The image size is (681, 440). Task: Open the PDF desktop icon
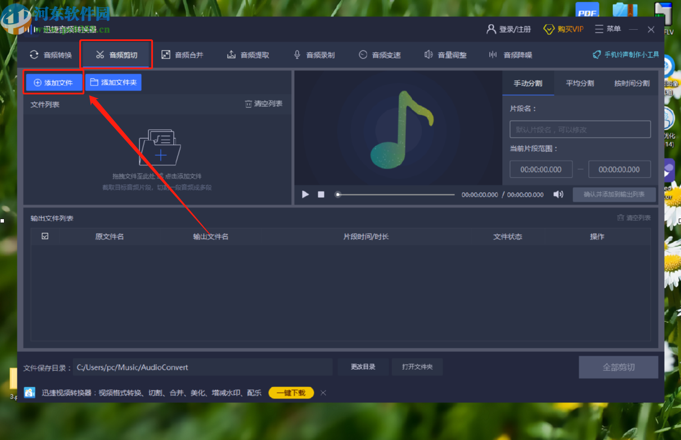click(x=587, y=10)
